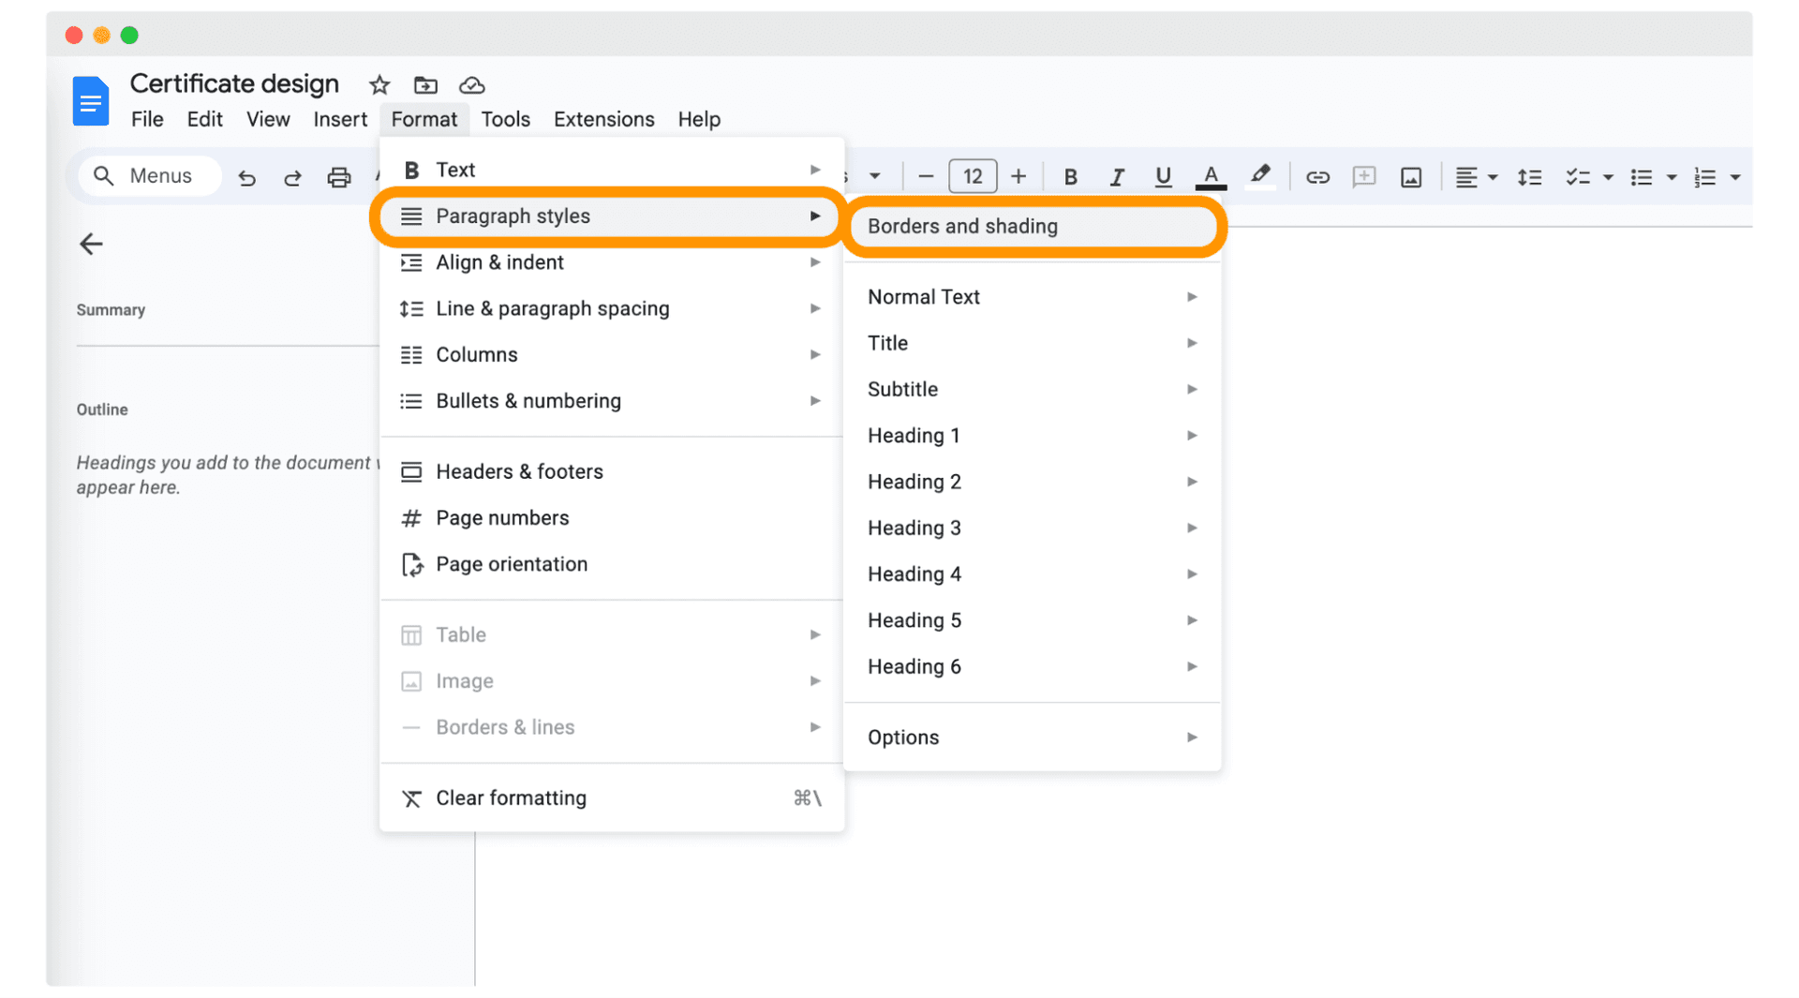Select Paragraph styles menu item
Image resolution: width=1799 pixels, height=998 pixels.
[x=612, y=216]
